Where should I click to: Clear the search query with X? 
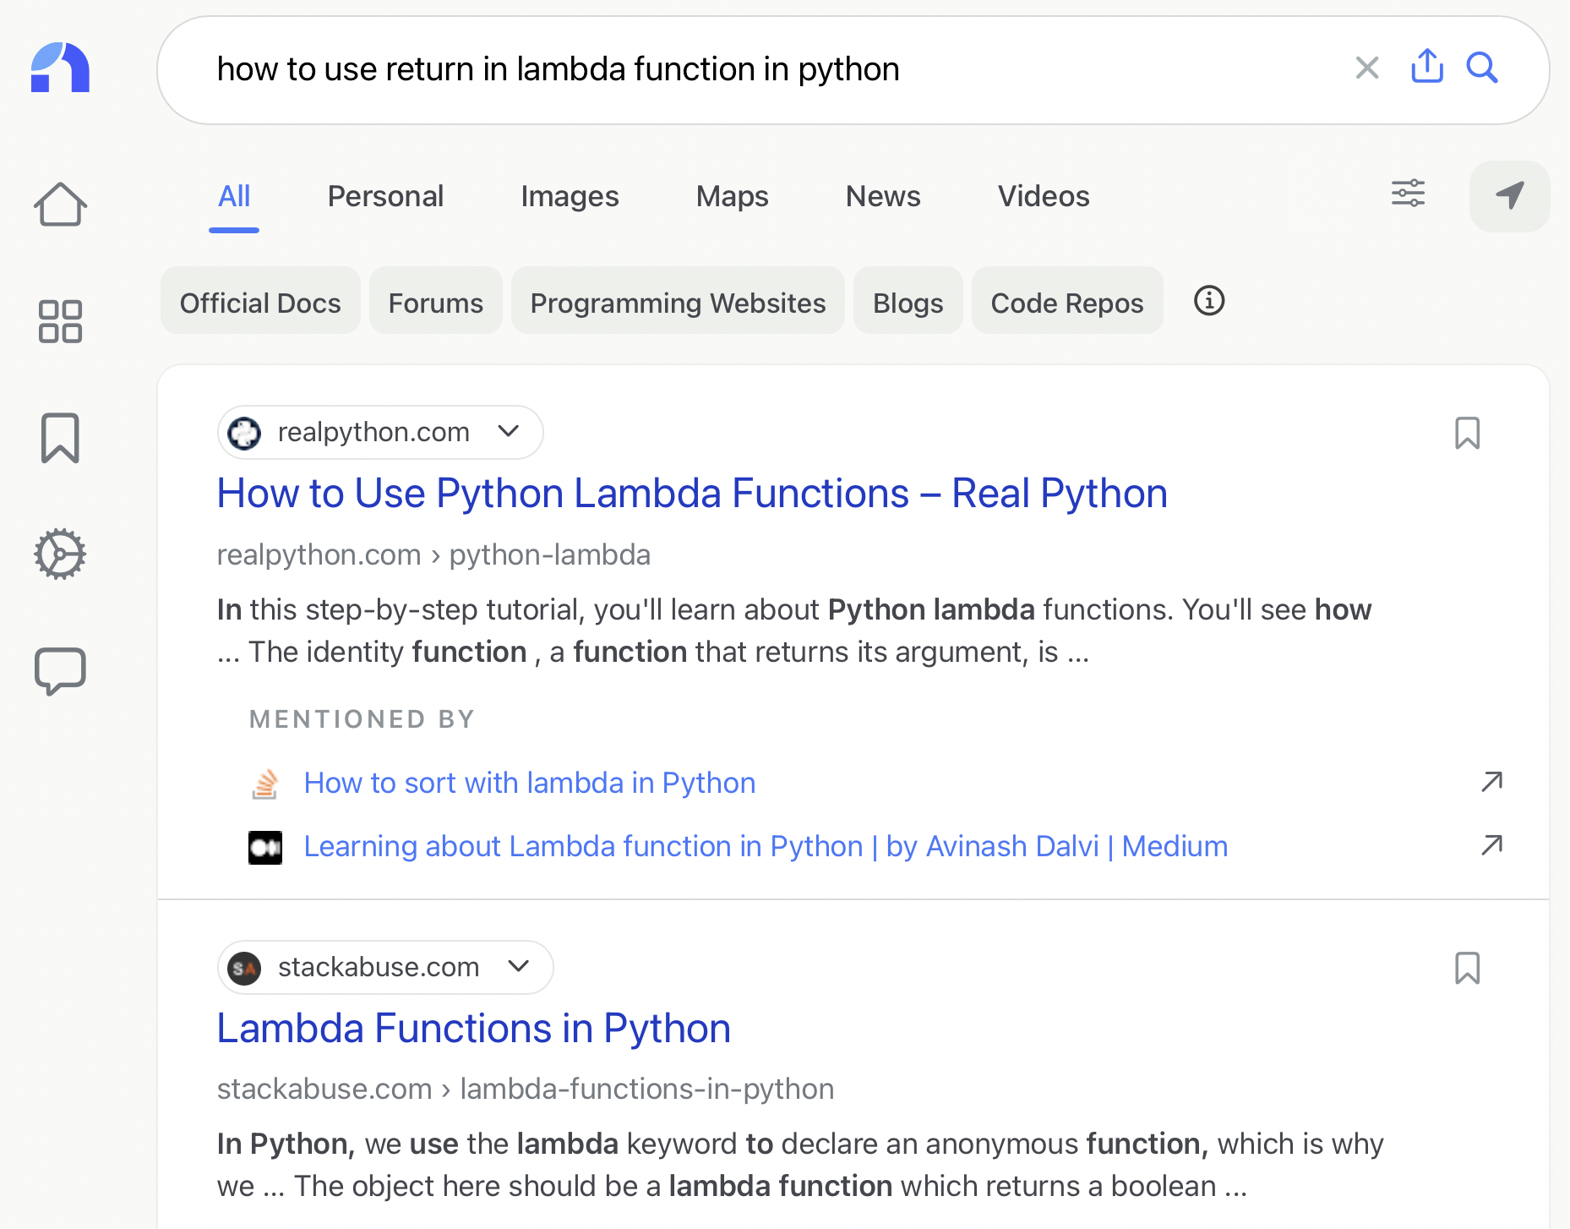[x=1366, y=68]
